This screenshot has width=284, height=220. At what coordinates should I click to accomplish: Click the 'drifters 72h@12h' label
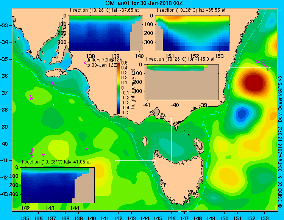tap(104, 60)
